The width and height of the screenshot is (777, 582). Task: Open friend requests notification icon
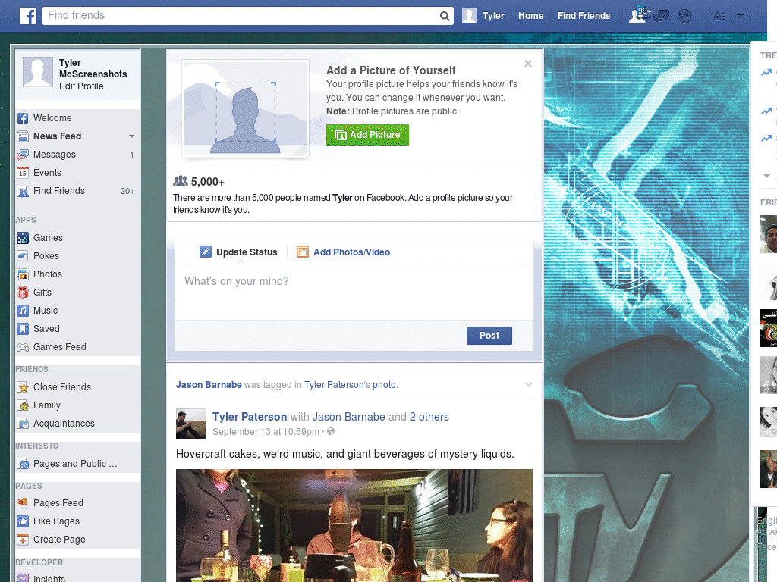coord(638,16)
